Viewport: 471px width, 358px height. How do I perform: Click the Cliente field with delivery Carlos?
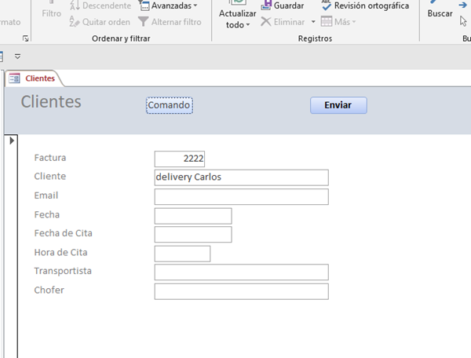[x=241, y=177]
